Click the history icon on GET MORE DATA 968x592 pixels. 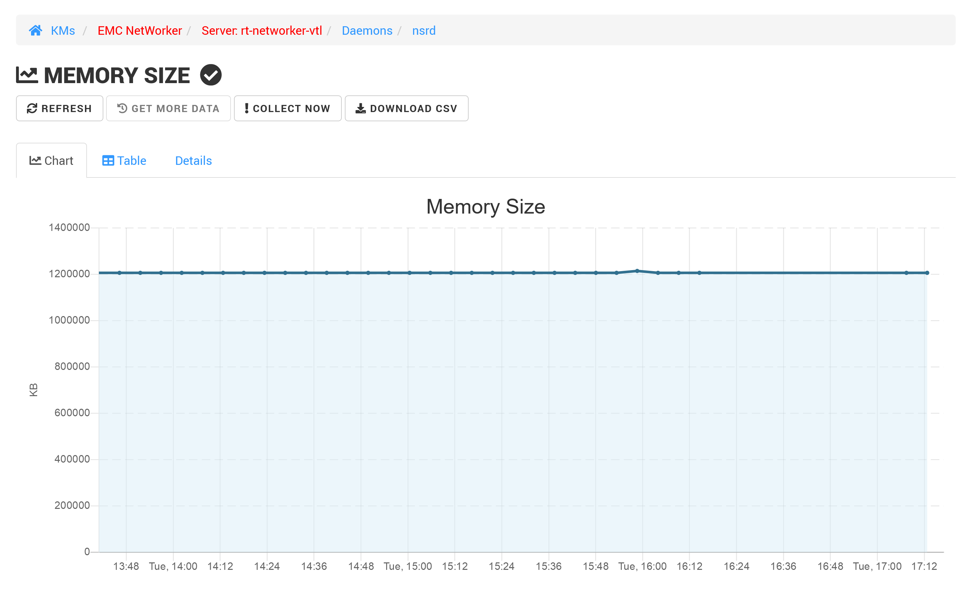121,108
